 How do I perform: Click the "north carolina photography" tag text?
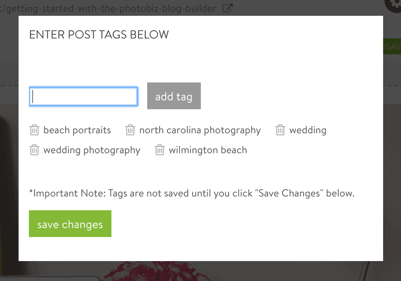pos(200,130)
